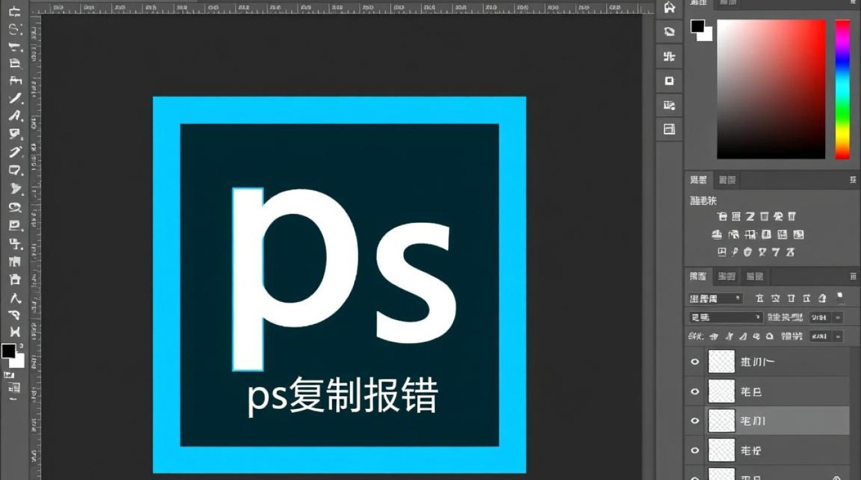Select the Move tool atop the left toolbar
The height and width of the screenshot is (480, 861).
point(15,12)
